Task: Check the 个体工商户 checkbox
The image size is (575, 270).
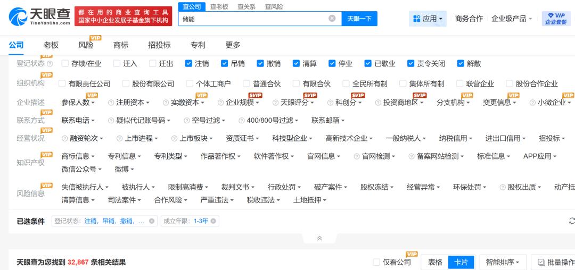Action: click(189, 84)
